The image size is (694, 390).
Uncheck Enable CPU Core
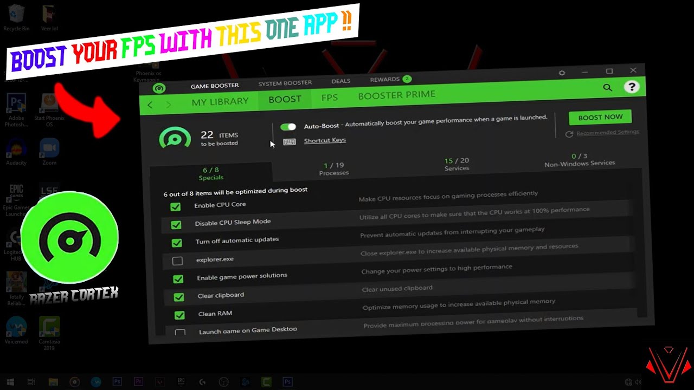pyautogui.click(x=175, y=207)
